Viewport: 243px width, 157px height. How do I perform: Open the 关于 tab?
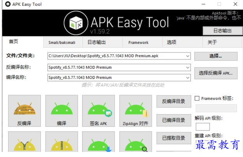222,42
